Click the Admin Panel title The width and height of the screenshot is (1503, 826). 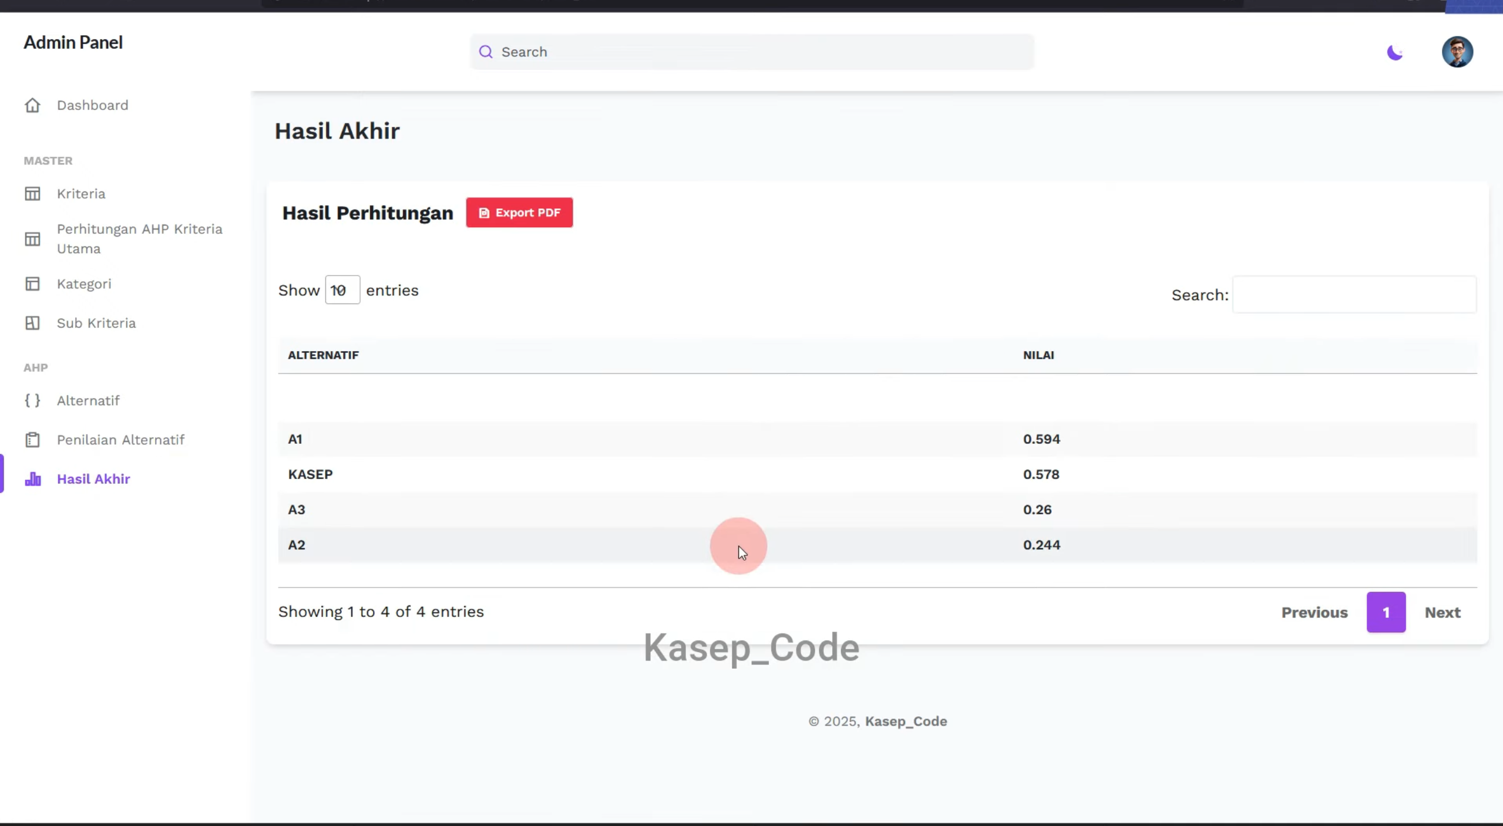click(x=73, y=42)
